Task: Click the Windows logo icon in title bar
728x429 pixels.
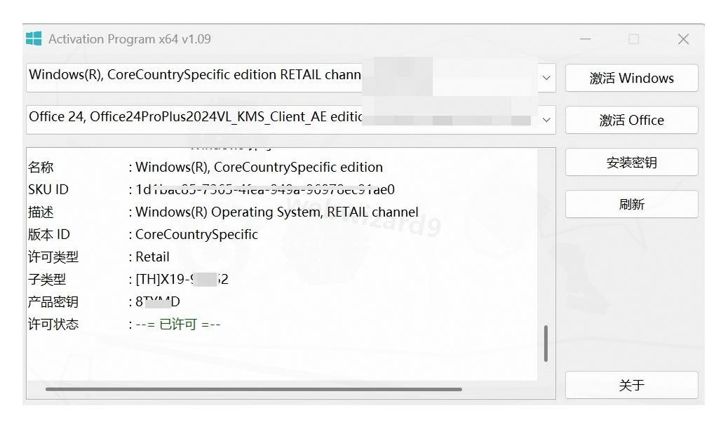Action: pyautogui.click(x=34, y=39)
